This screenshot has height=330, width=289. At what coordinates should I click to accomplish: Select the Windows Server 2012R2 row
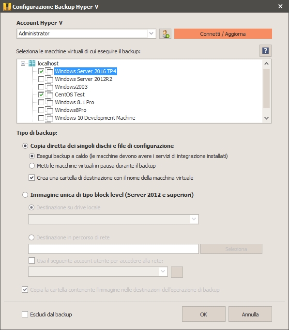click(83, 79)
